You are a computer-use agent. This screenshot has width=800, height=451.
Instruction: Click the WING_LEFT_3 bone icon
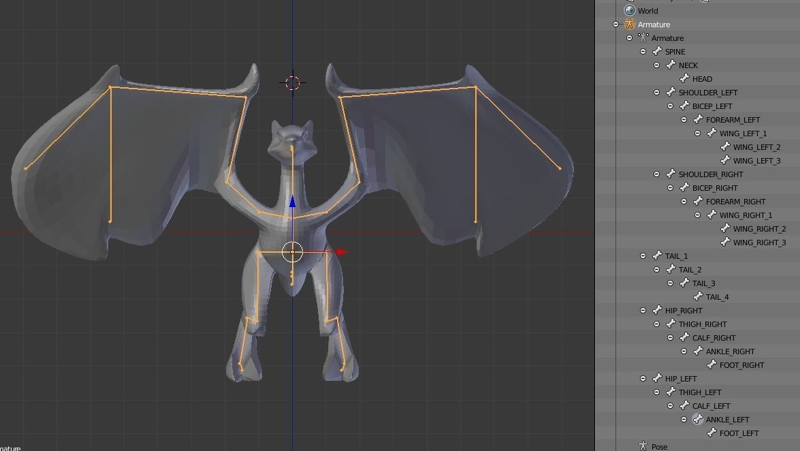(726, 160)
